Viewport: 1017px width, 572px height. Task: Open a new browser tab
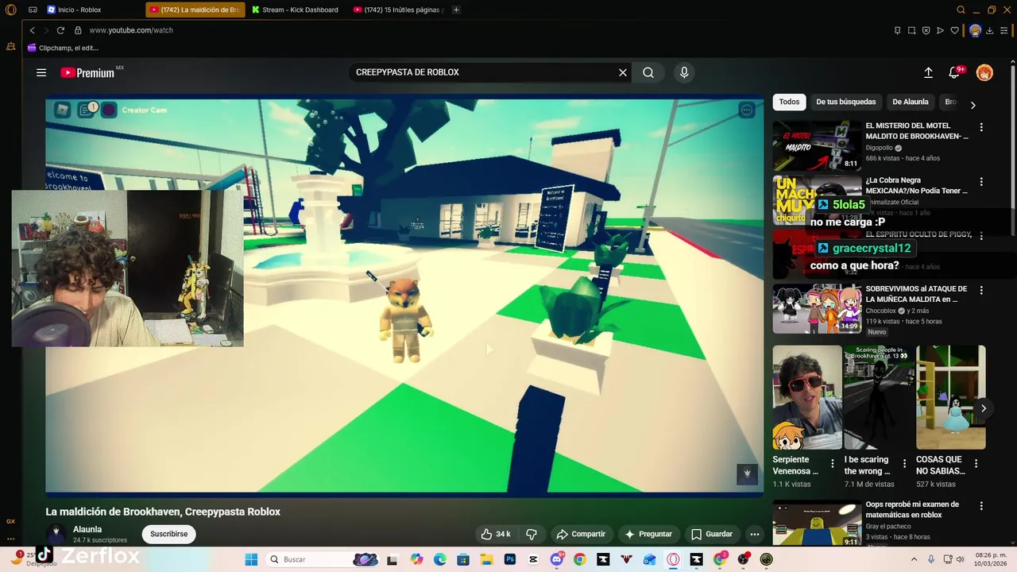(x=456, y=10)
